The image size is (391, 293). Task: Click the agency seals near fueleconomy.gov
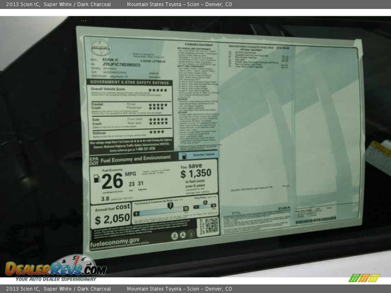182,235
